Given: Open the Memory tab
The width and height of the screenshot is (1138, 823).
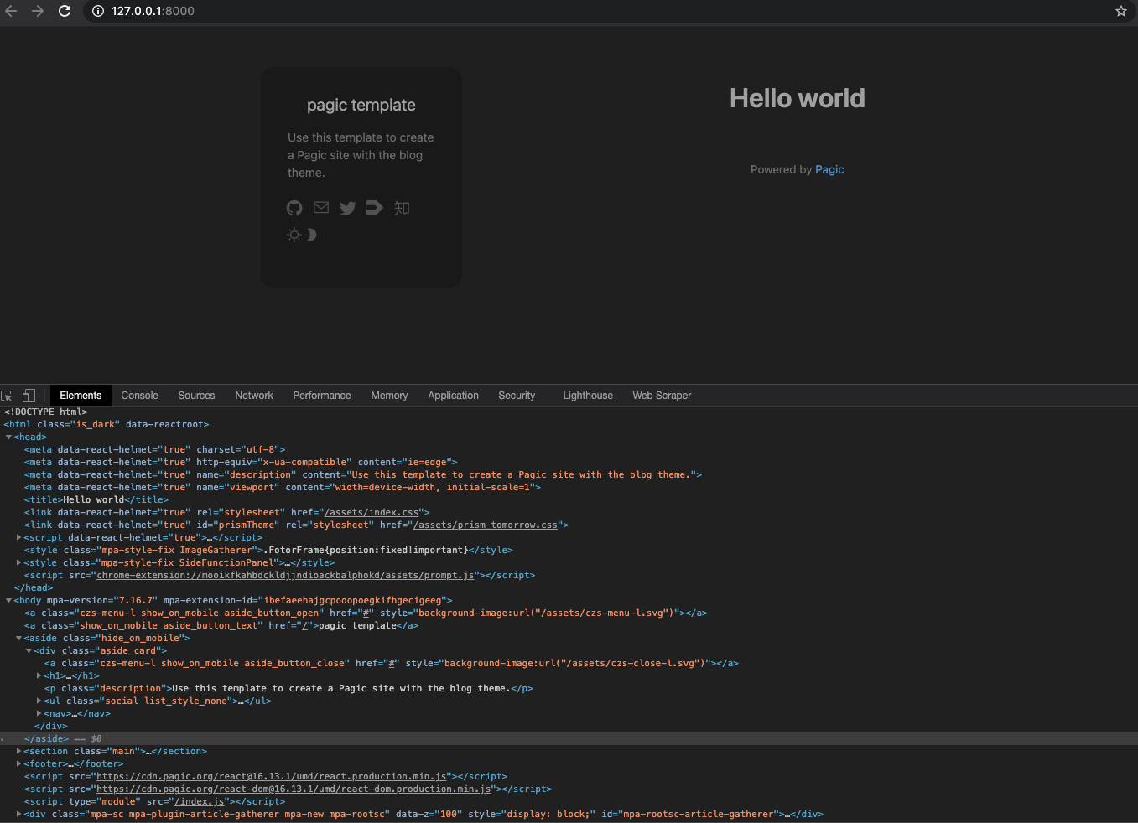Looking at the screenshot, I should pos(389,396).
